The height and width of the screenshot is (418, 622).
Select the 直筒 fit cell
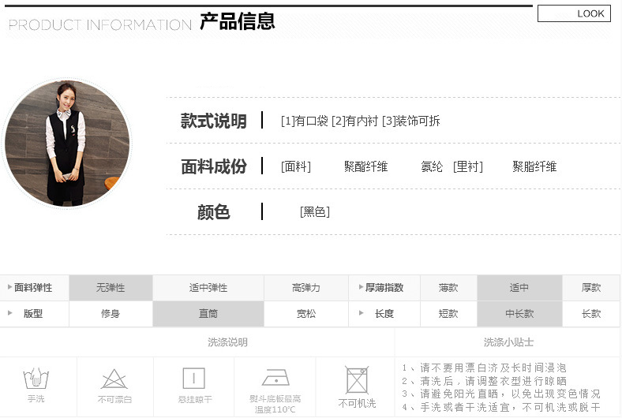point(208,314)
